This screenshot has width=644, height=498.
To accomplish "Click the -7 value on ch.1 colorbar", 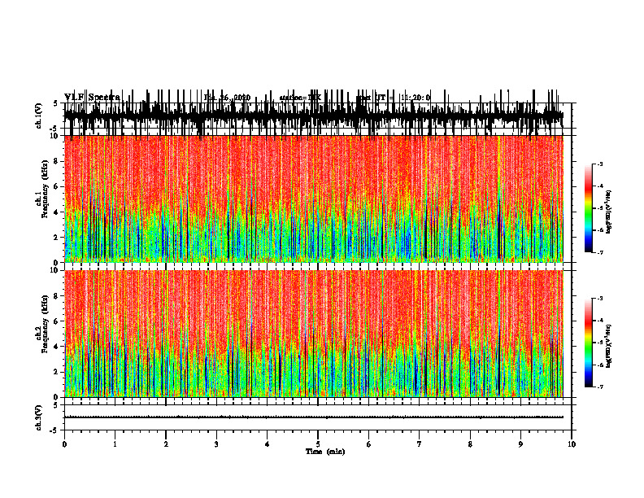I will (x=600, y=252).
